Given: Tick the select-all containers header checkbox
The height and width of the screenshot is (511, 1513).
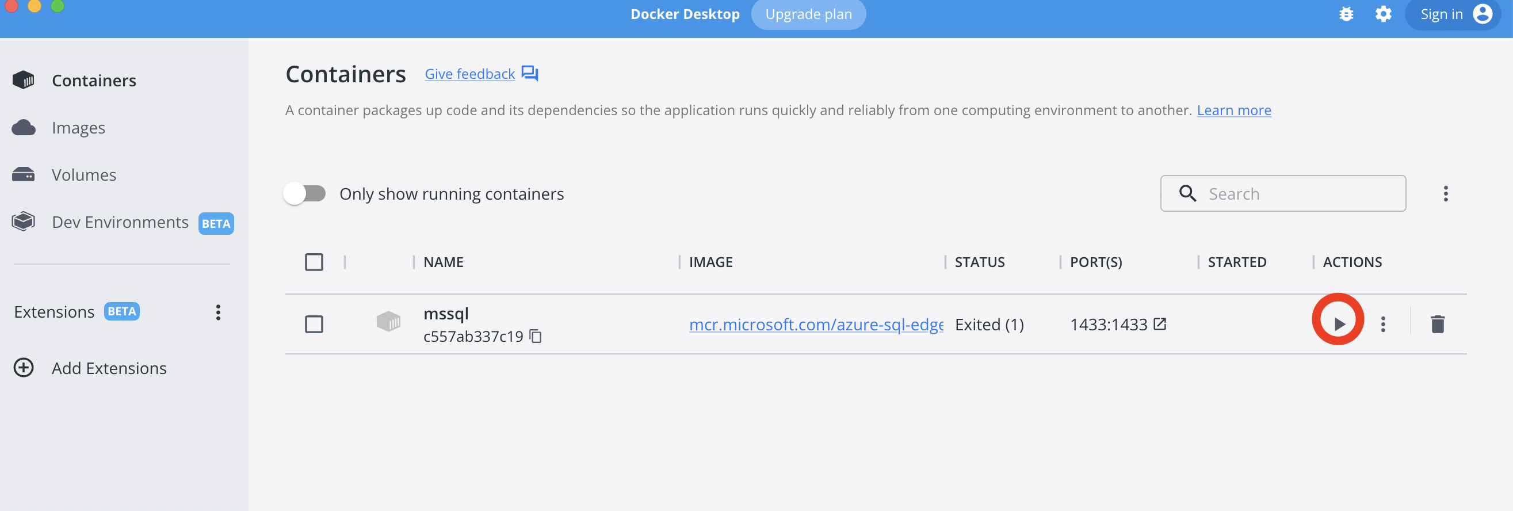Looking at the screenshot, I should [314, 262].
